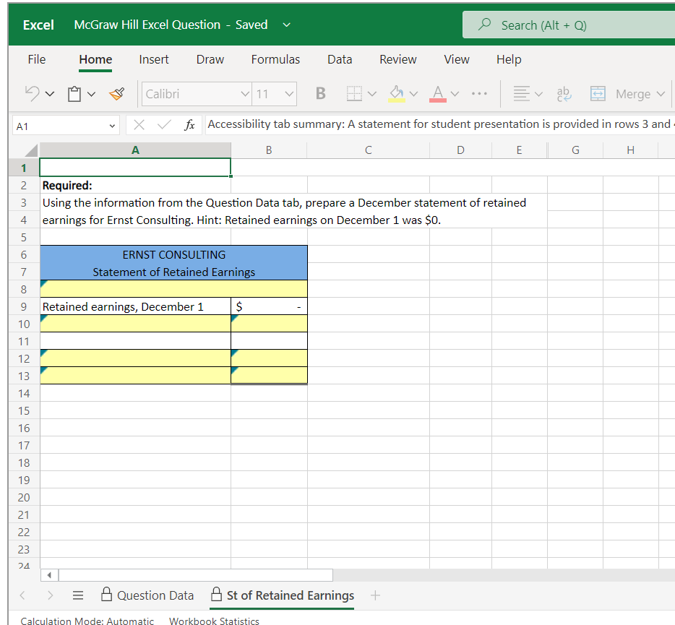This screenshot has height=625, width=675.
Task: Switch to the Question Data sheet
Action: 147,595
